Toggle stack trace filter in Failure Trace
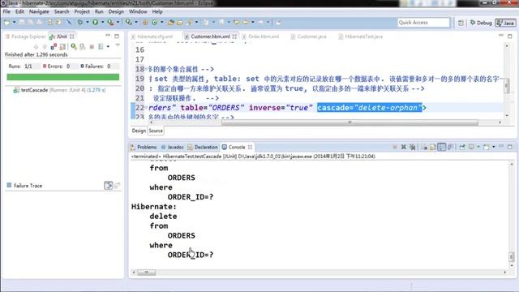This screenshot has width=519, height=292. [x=108, y=186]
